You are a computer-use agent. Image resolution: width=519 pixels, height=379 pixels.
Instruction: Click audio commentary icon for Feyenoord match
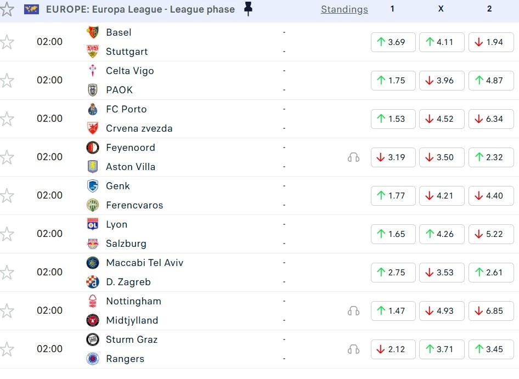(353, 157)
